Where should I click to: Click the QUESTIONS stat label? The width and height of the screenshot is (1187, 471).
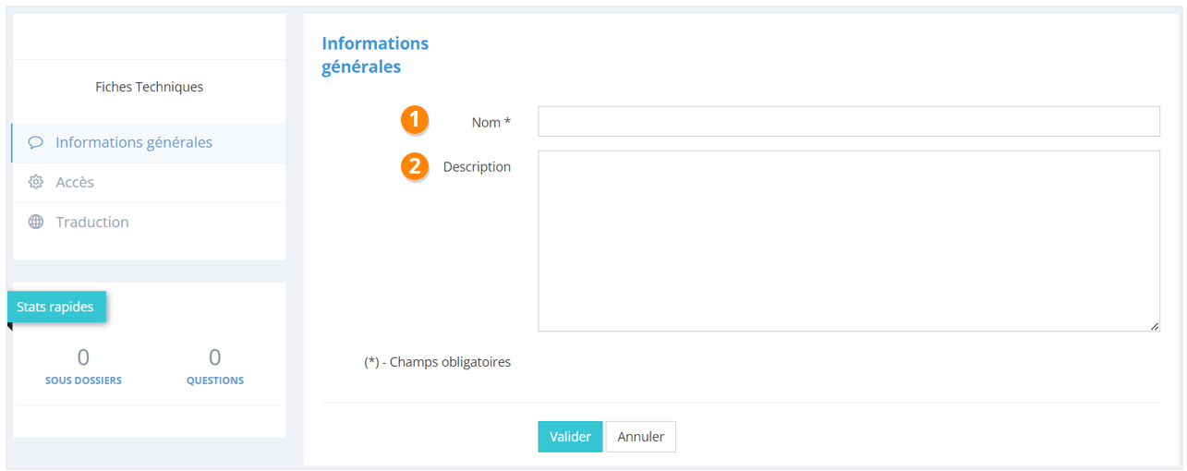point(215,380)
